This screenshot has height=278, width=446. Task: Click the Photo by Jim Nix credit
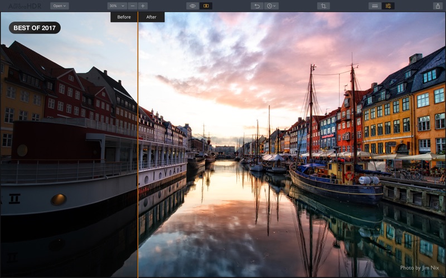click(x=420, y=267)
